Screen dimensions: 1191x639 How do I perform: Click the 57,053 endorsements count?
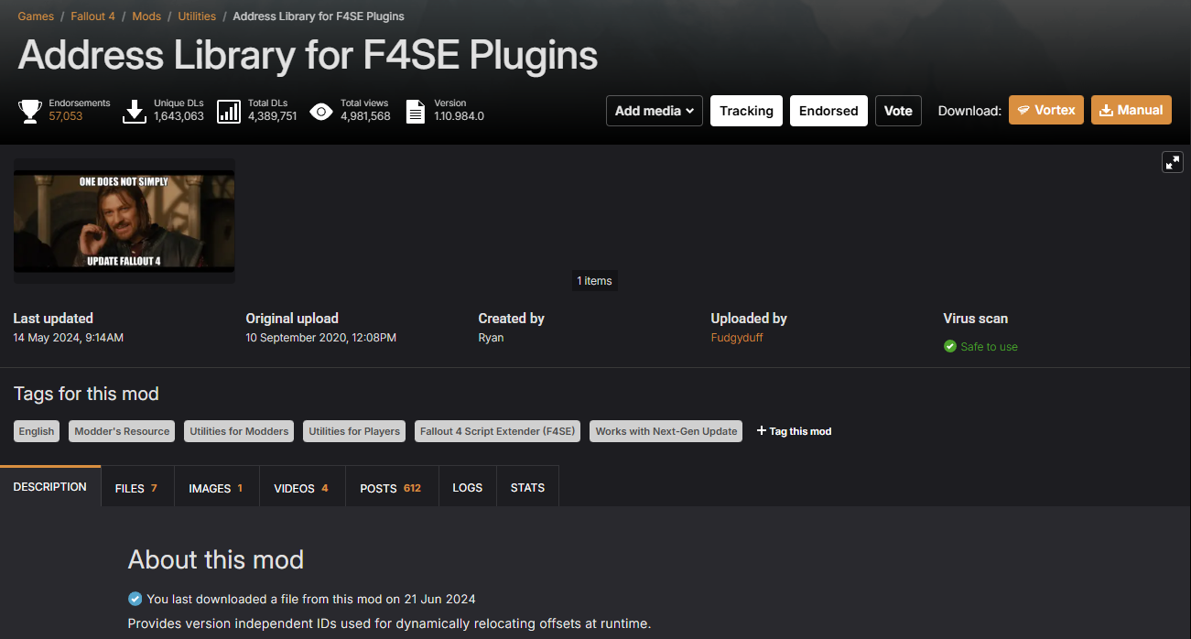tap(66, 116)
